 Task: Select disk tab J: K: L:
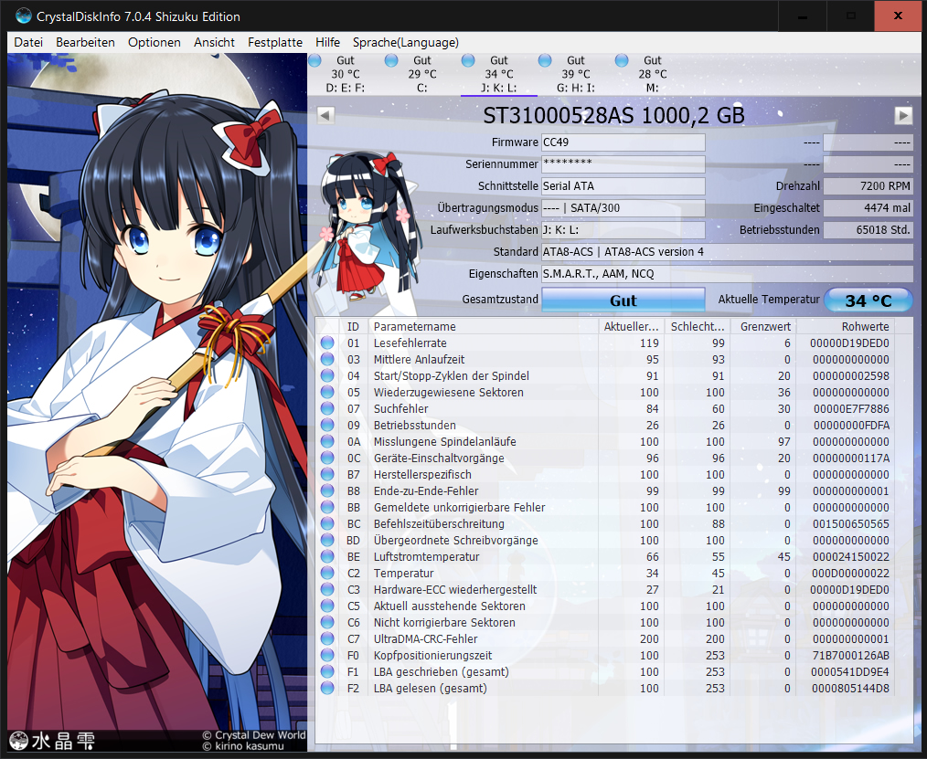point(499,74)
